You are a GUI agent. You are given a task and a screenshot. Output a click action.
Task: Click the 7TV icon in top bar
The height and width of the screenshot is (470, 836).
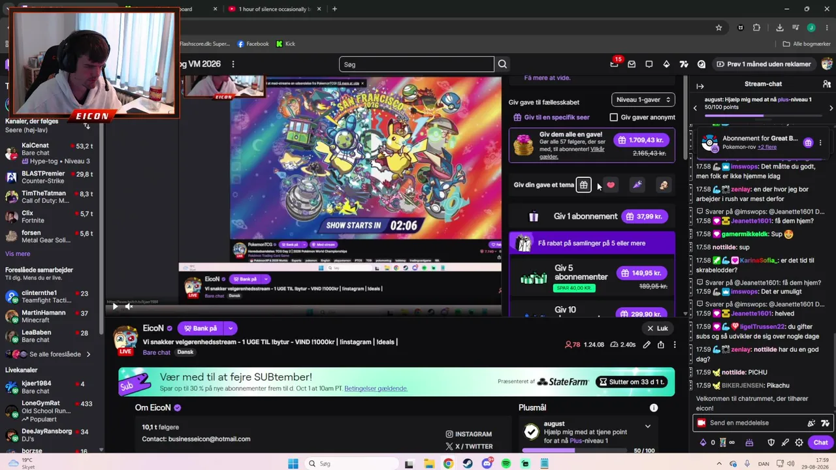pyautogui.click(x=684, y=64)
